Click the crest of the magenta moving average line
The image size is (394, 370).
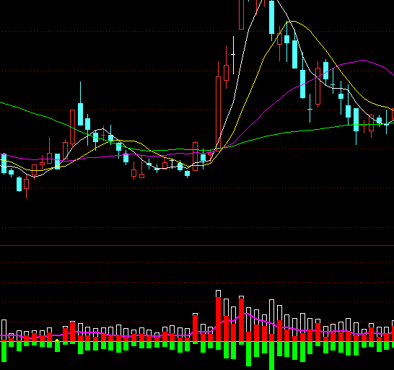[364, 61]
